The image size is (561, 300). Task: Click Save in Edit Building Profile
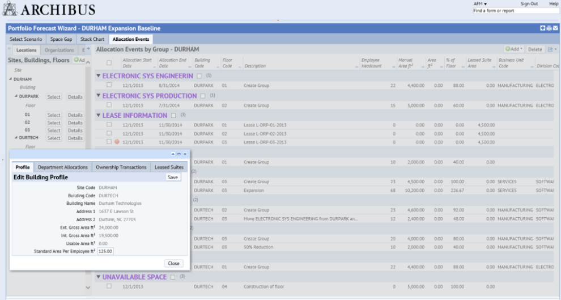(x=173, y=177)
